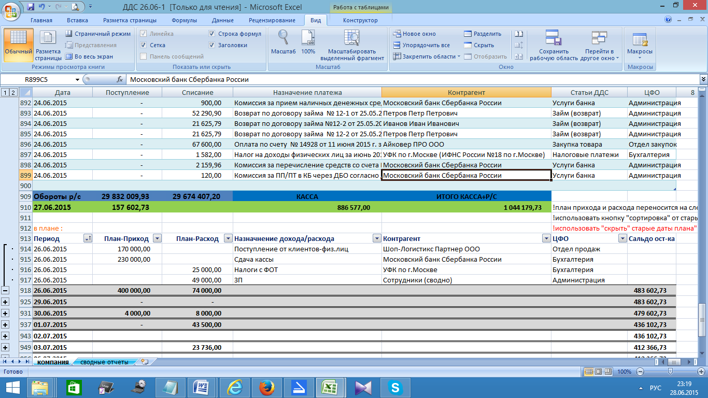Viewport: 708px width, 398px height.
Task: Open Период filter dropdown
Action: [x=87, y=238]
